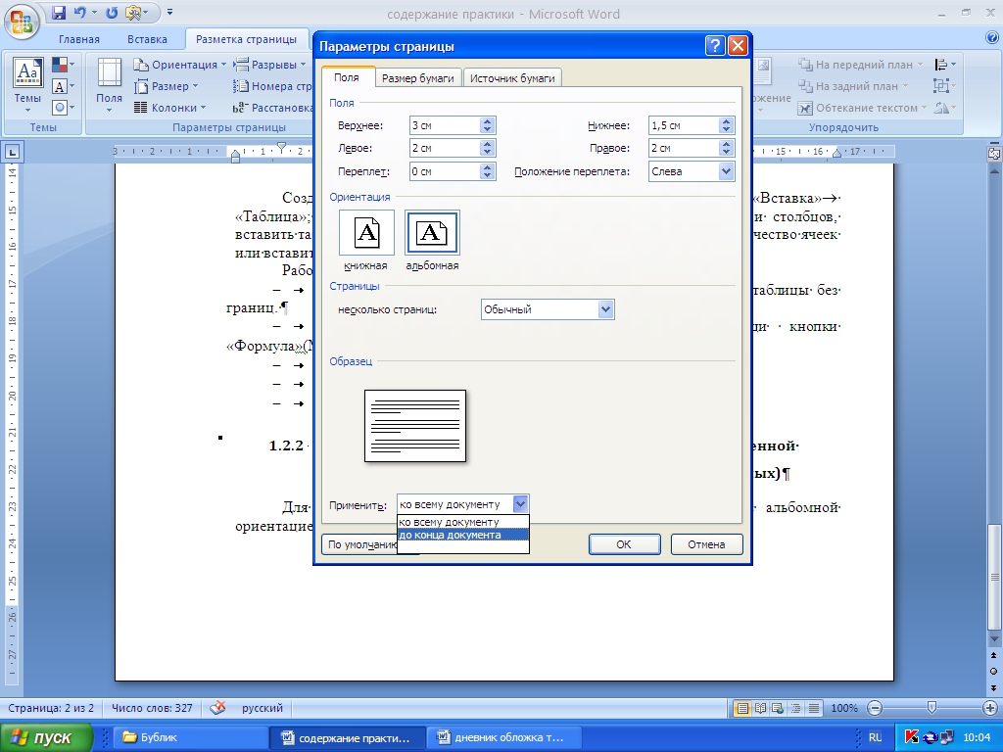
Task: Open the theme colors icon
Action: point(60,65)
